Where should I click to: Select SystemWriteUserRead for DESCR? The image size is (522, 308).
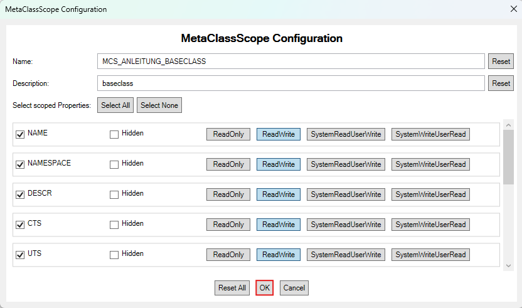click(430, 194)
